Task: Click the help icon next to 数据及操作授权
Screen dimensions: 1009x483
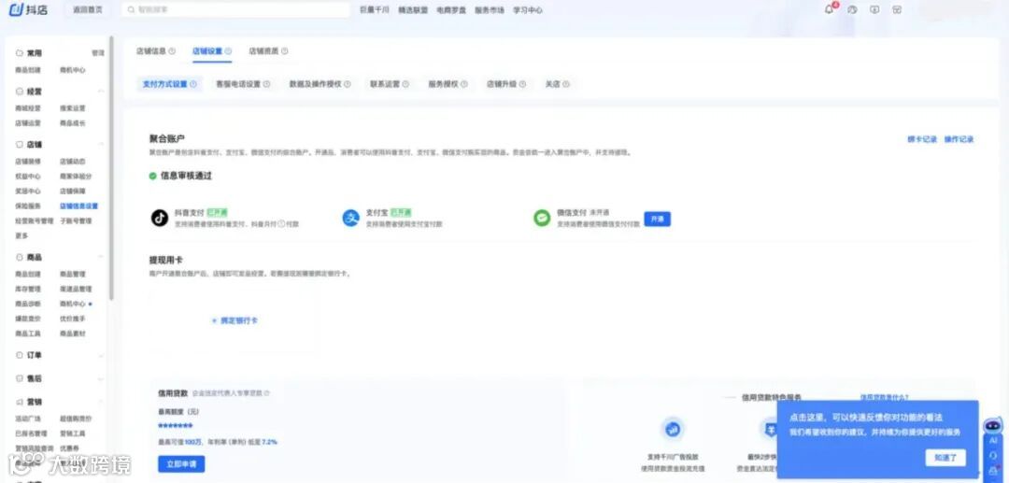Action: pyautogui.click(x=348, y=84)
